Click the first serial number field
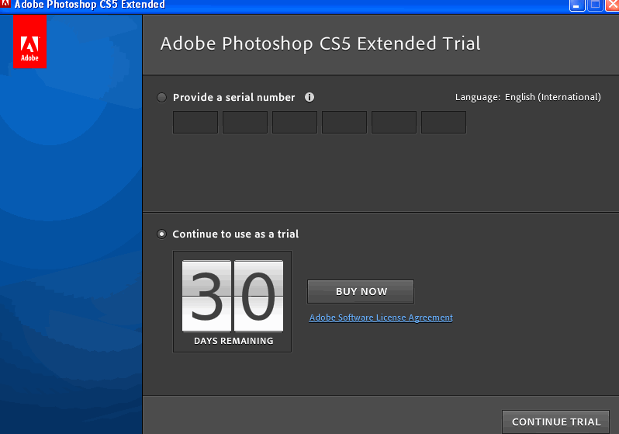 click(195, 123)
